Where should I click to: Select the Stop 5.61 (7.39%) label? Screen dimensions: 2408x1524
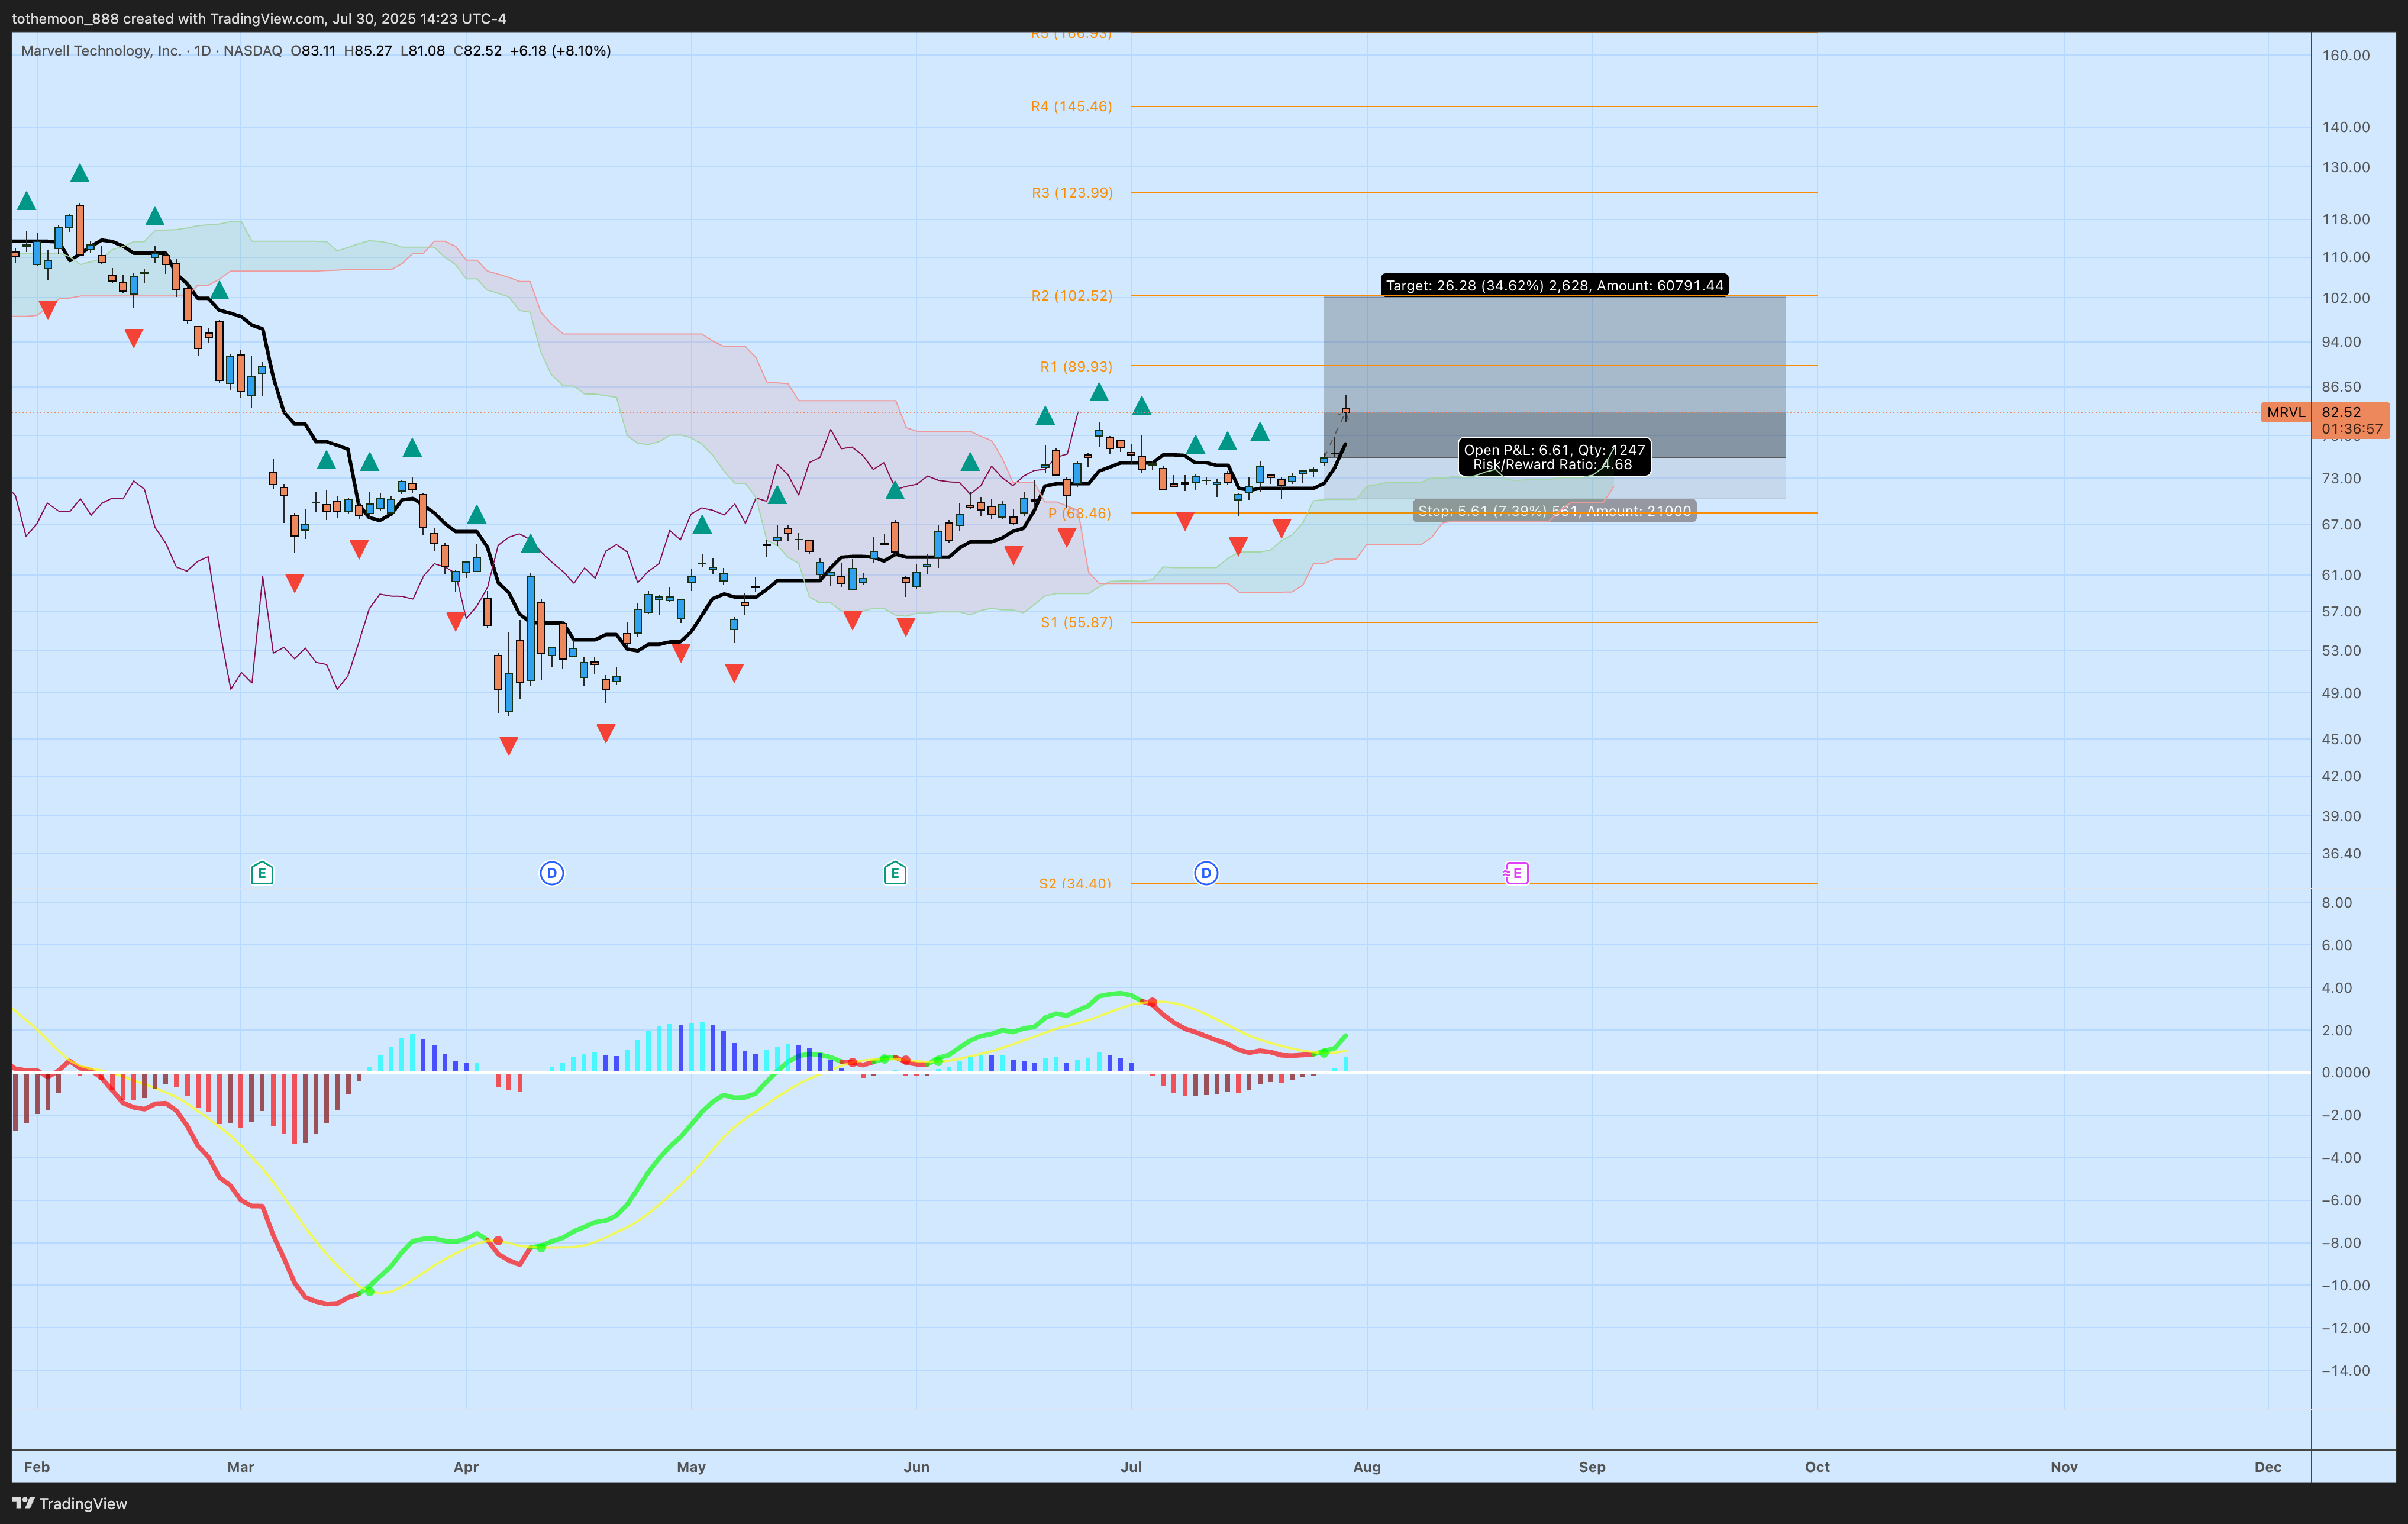[x=1554, y=511]
